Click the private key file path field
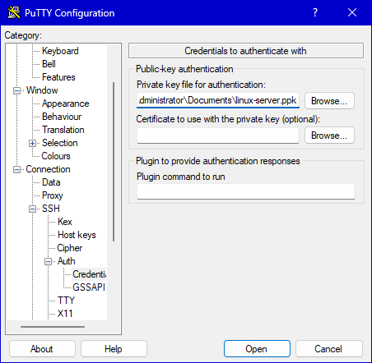This screenshot has width=372, height=363. [x=218, y=100]
